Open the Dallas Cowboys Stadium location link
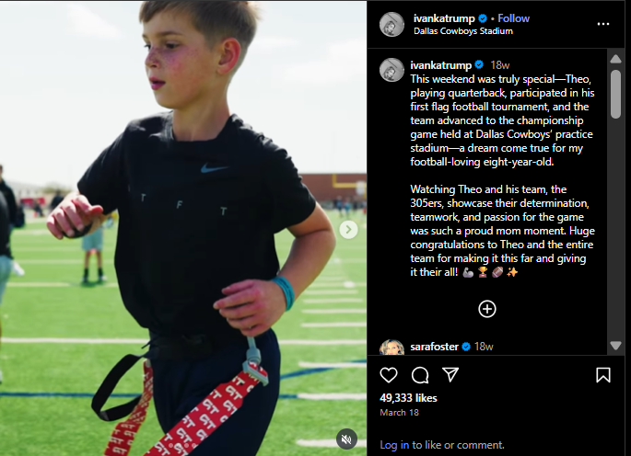This screenshot has height=456, width=631. 462,31
